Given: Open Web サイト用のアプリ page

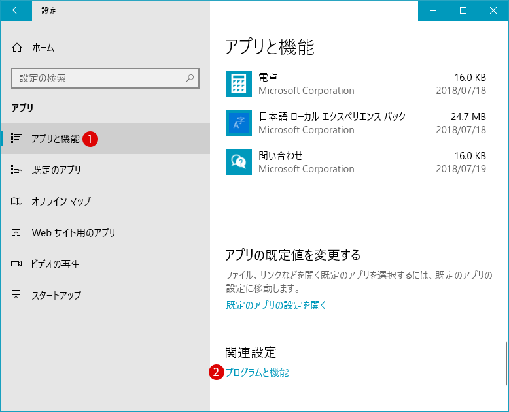Looking at the screenshot, I should click(x=105, y=232).
